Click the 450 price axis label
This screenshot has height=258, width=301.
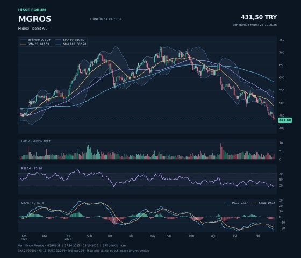282,116
